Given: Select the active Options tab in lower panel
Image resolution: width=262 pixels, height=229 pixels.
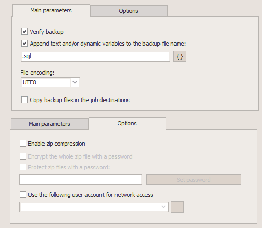Looking at the screenshot, I should click(127, 123).
